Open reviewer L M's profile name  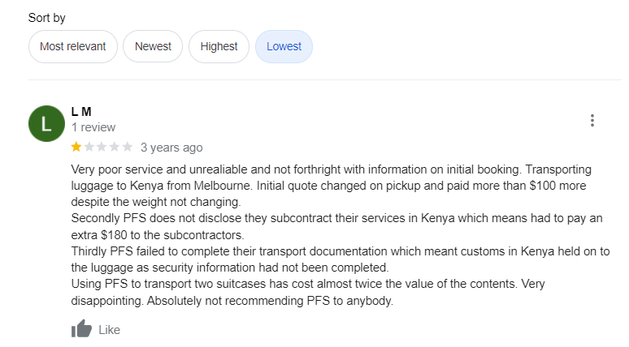pos(81,111)
